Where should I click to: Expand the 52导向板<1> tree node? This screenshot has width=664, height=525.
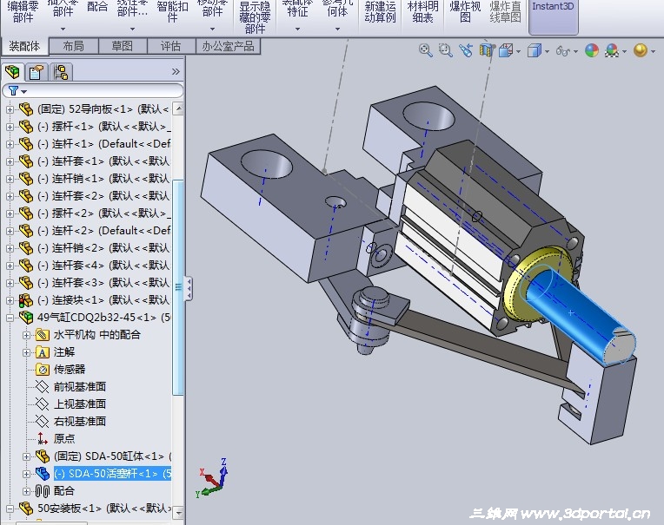point(10,109)
